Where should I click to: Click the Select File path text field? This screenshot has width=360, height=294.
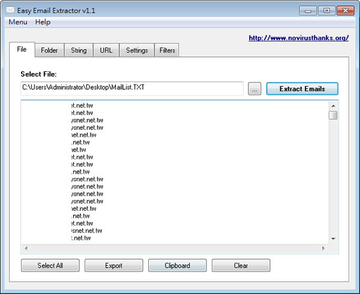(x=132, y=88)
